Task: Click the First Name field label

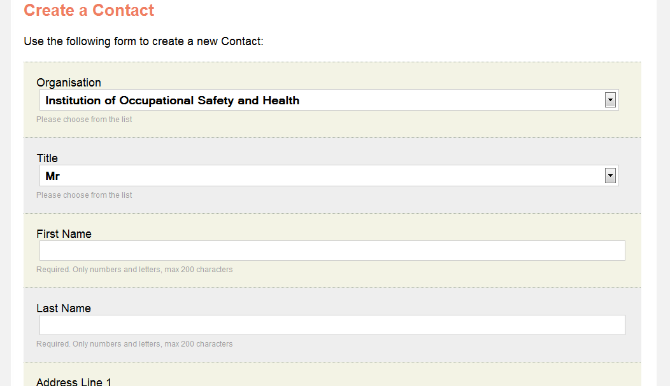Action: (64, 234)
